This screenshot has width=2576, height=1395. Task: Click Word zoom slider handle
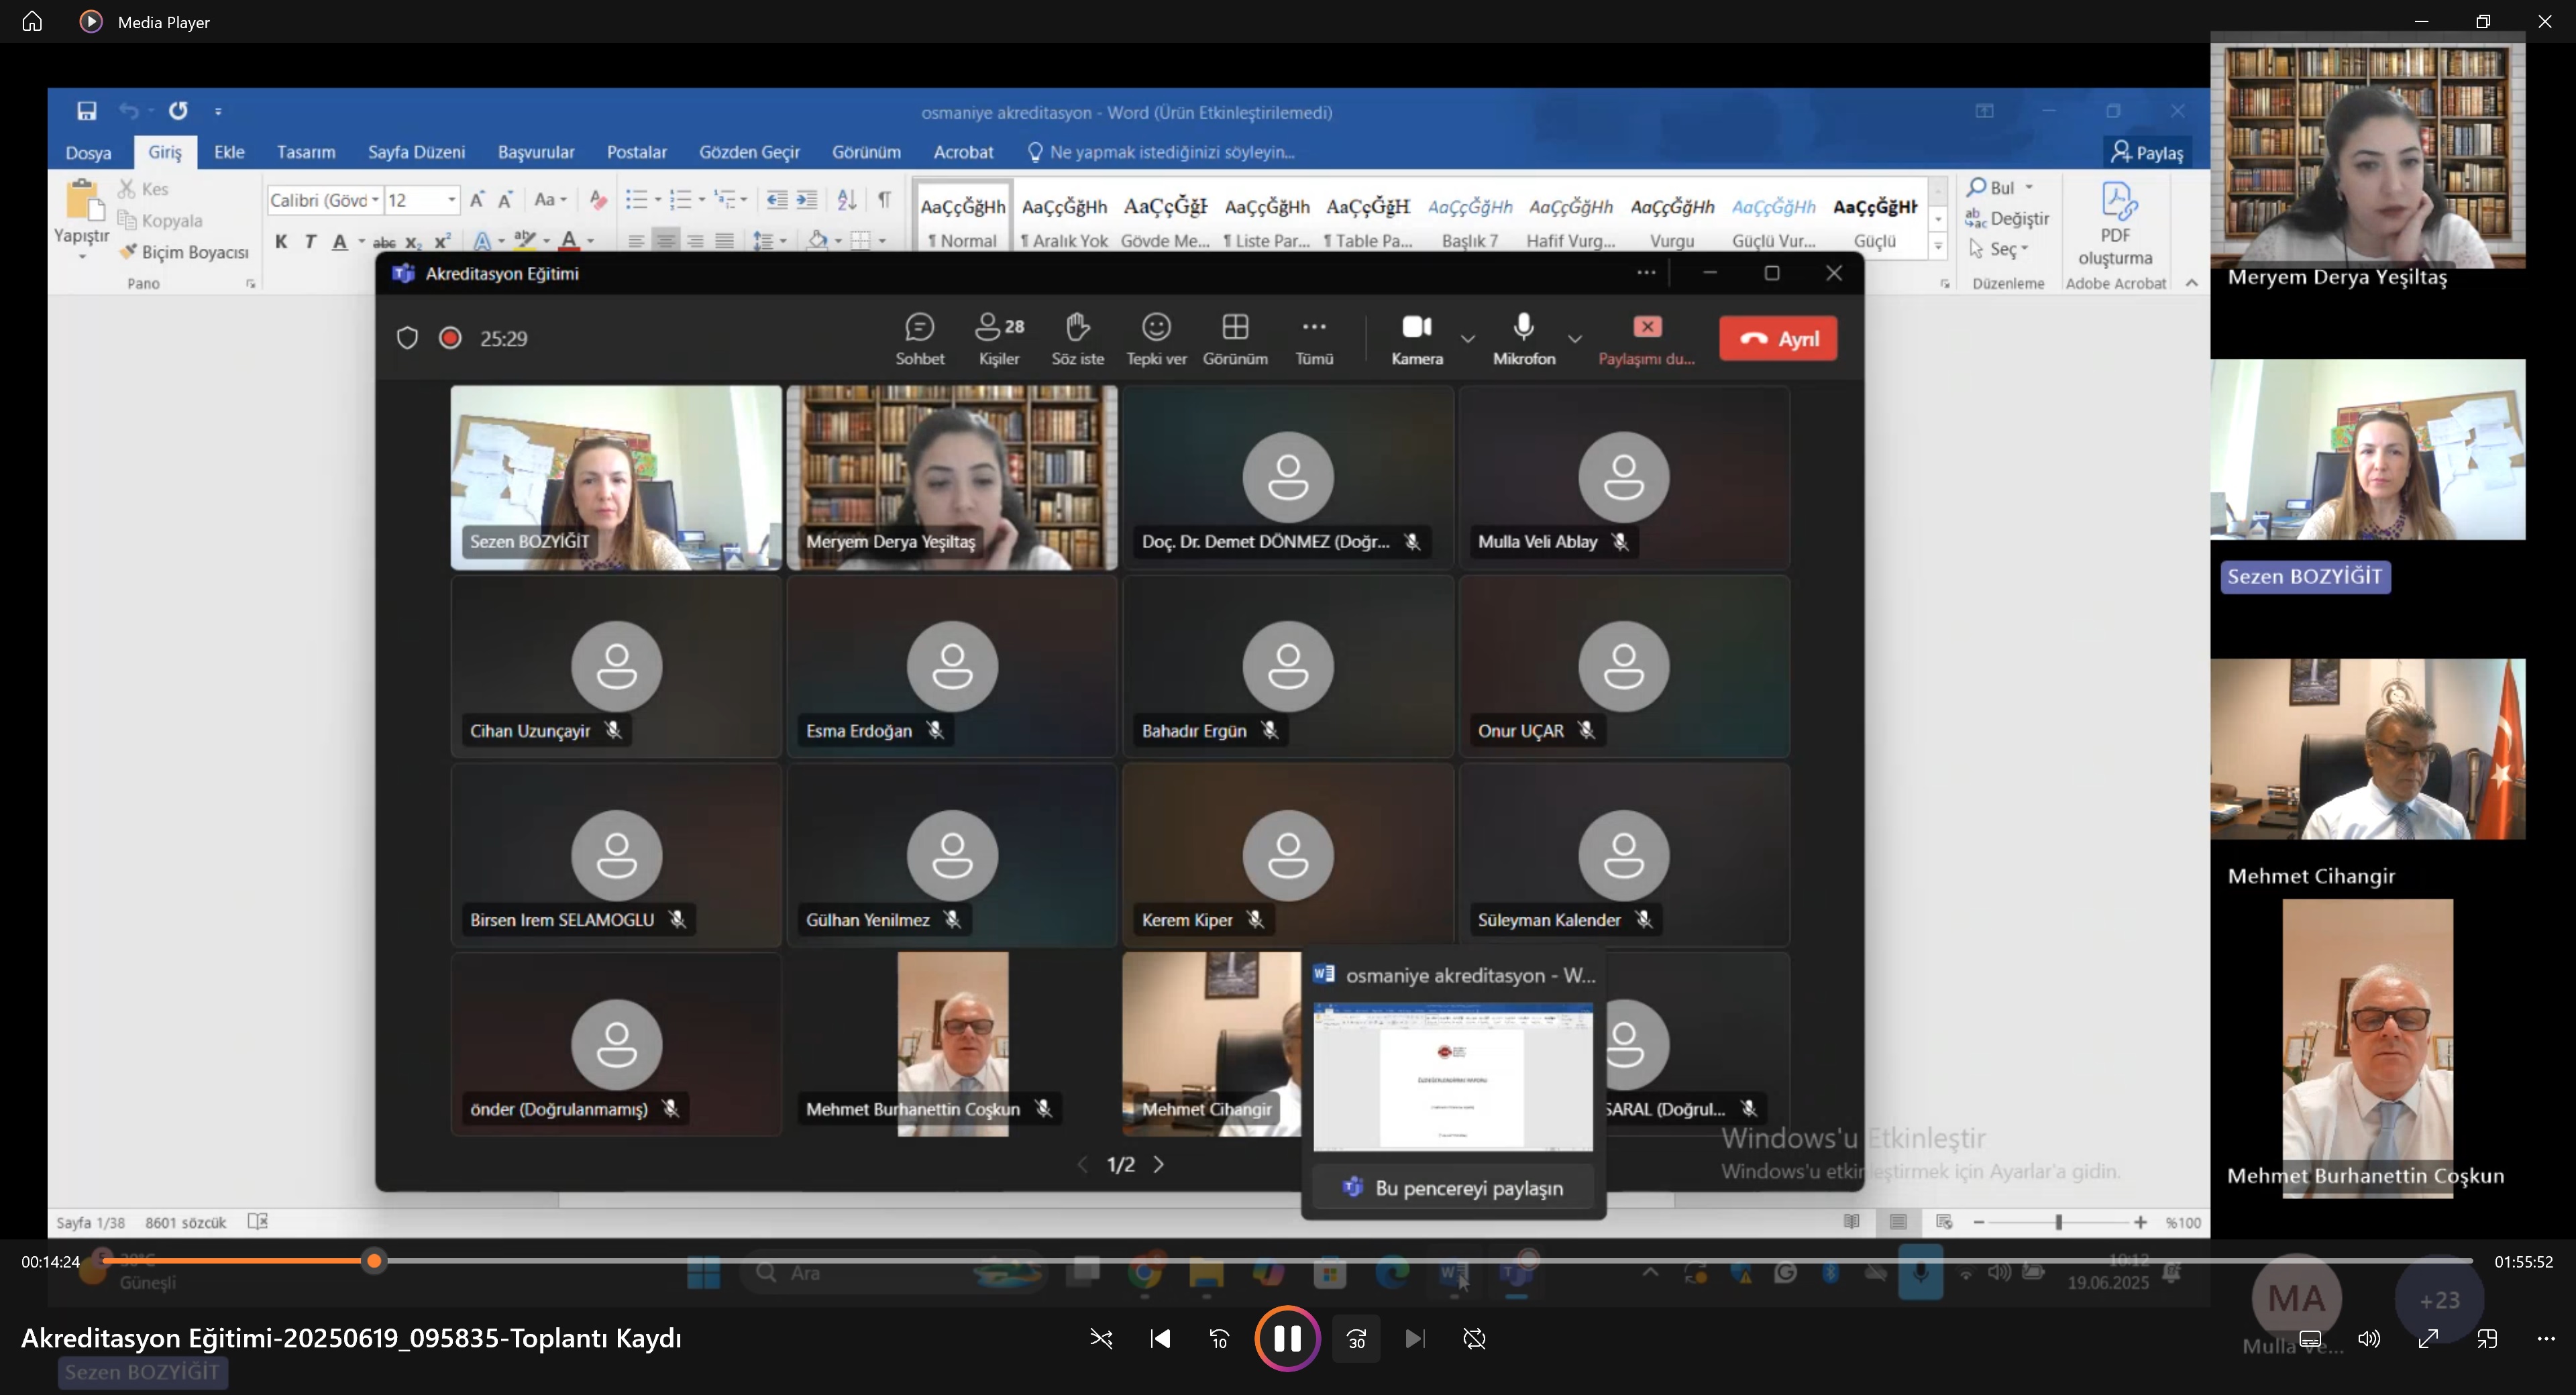point(2058,1222)
